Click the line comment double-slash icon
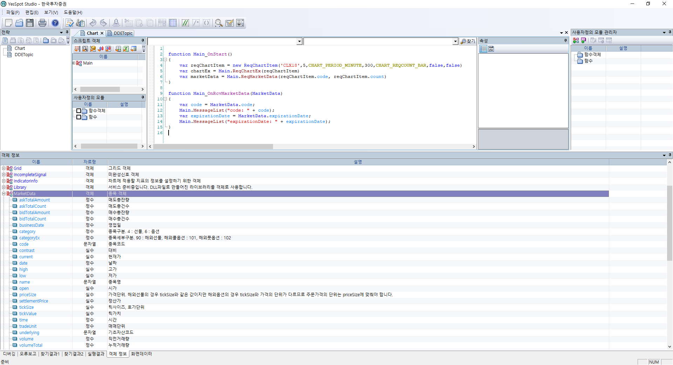The width and height of the screenshot is (673, 365). tap(185, 23)
